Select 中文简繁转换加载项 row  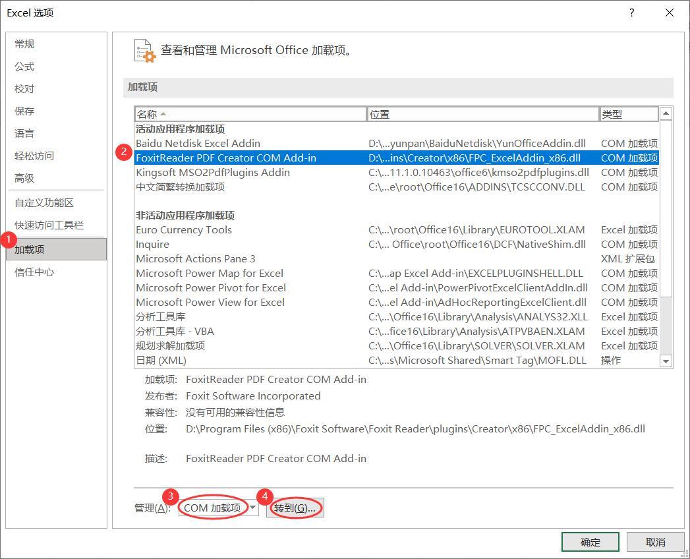[x=397, y=187]
